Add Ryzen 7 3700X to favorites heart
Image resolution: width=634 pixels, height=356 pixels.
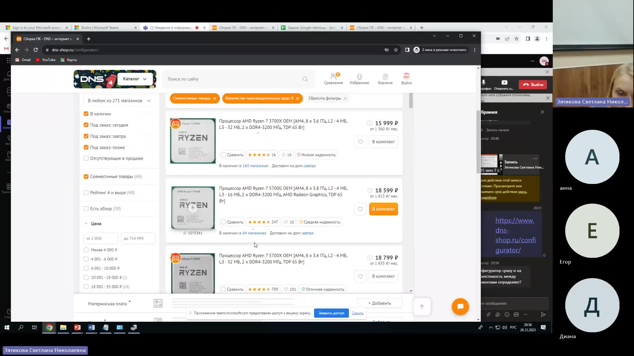(360, 142)
